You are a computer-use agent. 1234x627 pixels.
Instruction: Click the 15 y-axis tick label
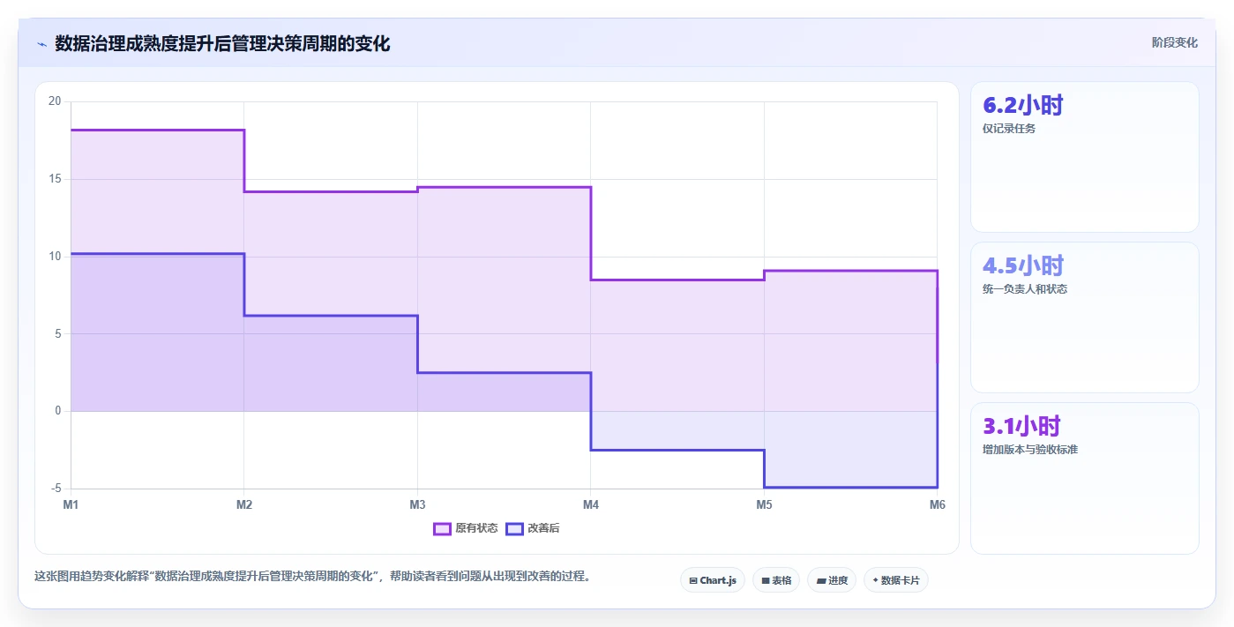click(x=55, y=179)
